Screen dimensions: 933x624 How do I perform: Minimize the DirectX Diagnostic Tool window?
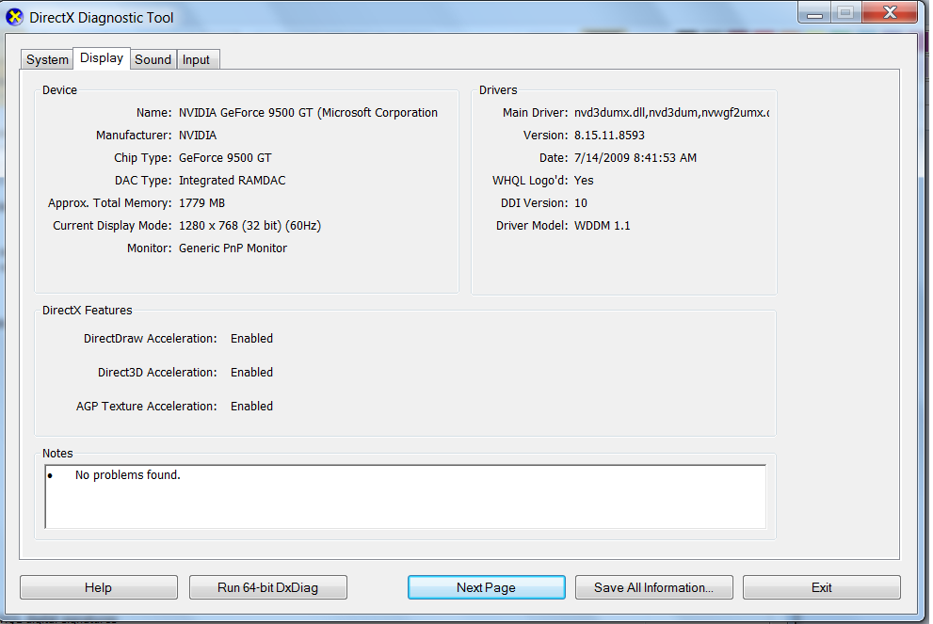click(814, 12)
